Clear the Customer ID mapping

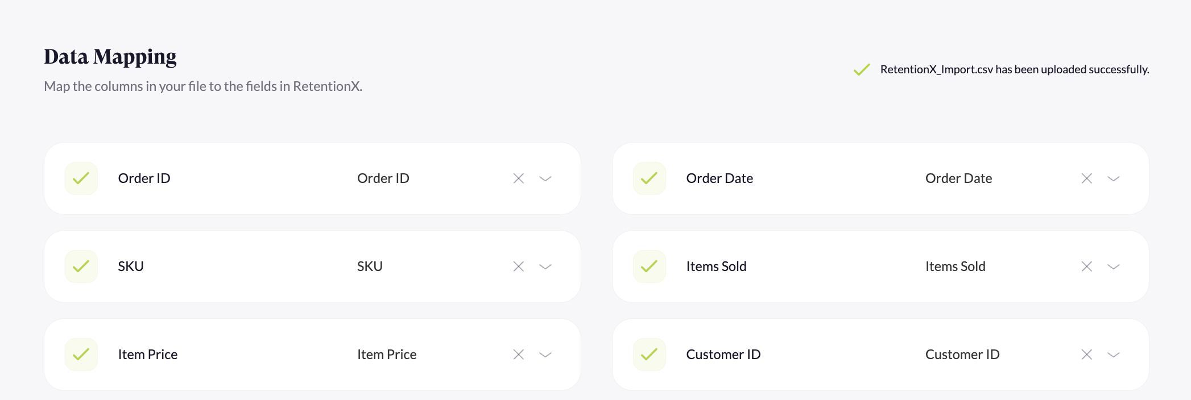click(x=1086, y=354)
